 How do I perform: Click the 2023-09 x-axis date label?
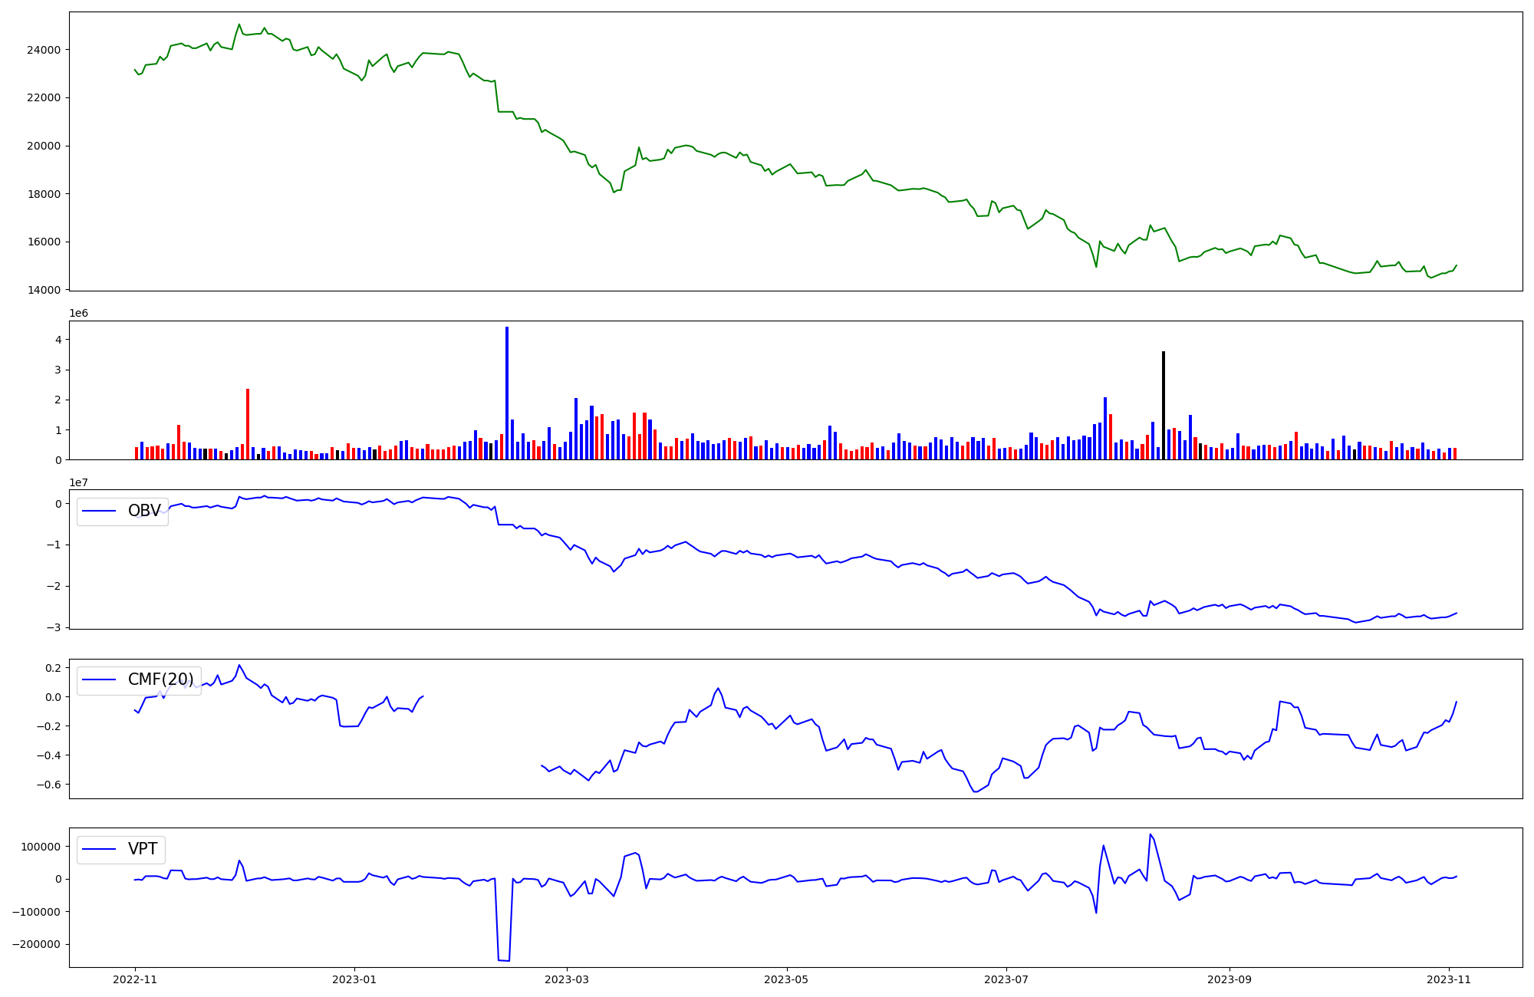coord(1230,979)
